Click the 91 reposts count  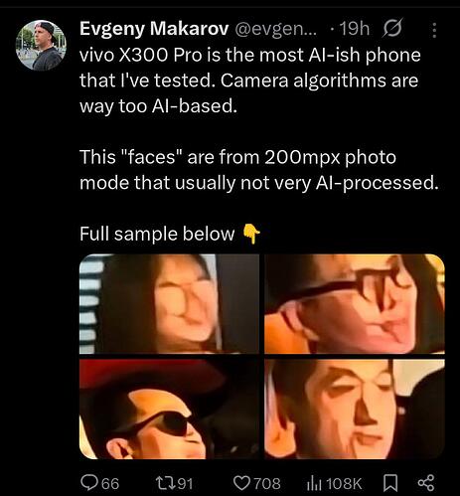point(184,483)
